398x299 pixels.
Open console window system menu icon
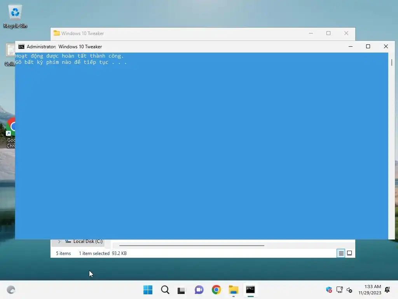pyautogui.click(x=21, y=47)
